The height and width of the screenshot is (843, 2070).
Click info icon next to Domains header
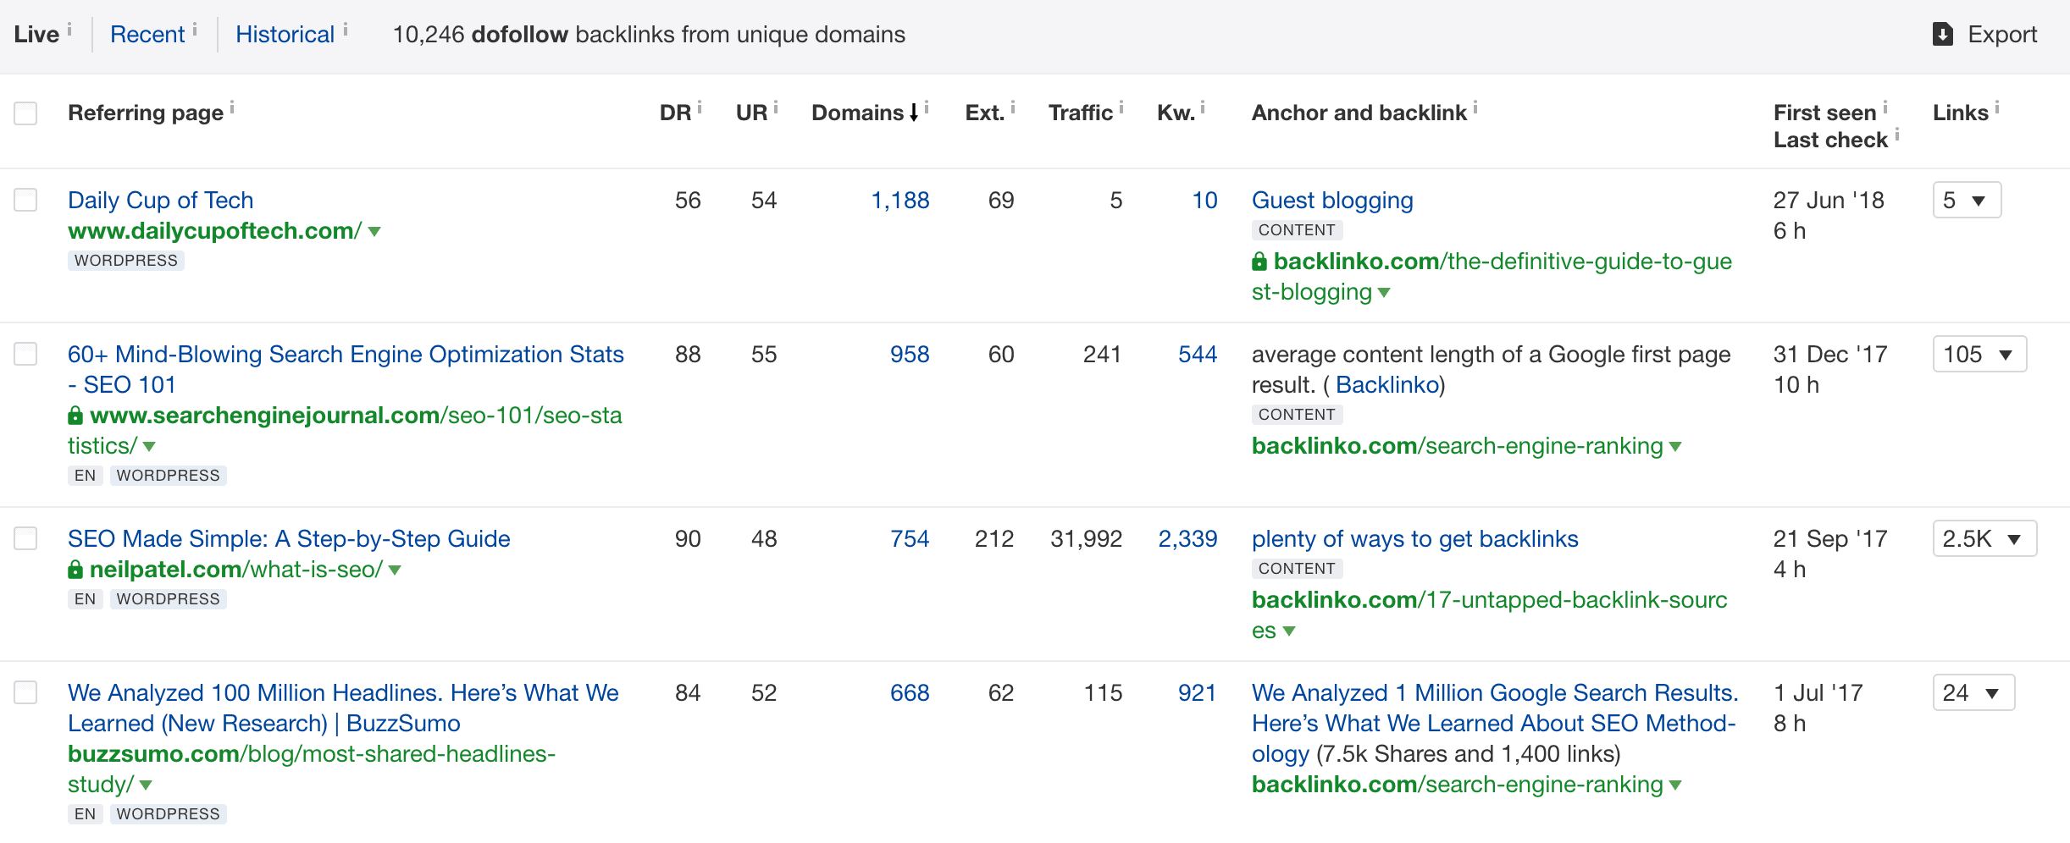pyautogui.click(x=927, y=107)
